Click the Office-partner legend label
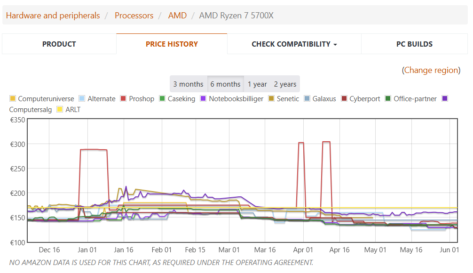Viewport: 473px width, 273px height. pos(415,99)
